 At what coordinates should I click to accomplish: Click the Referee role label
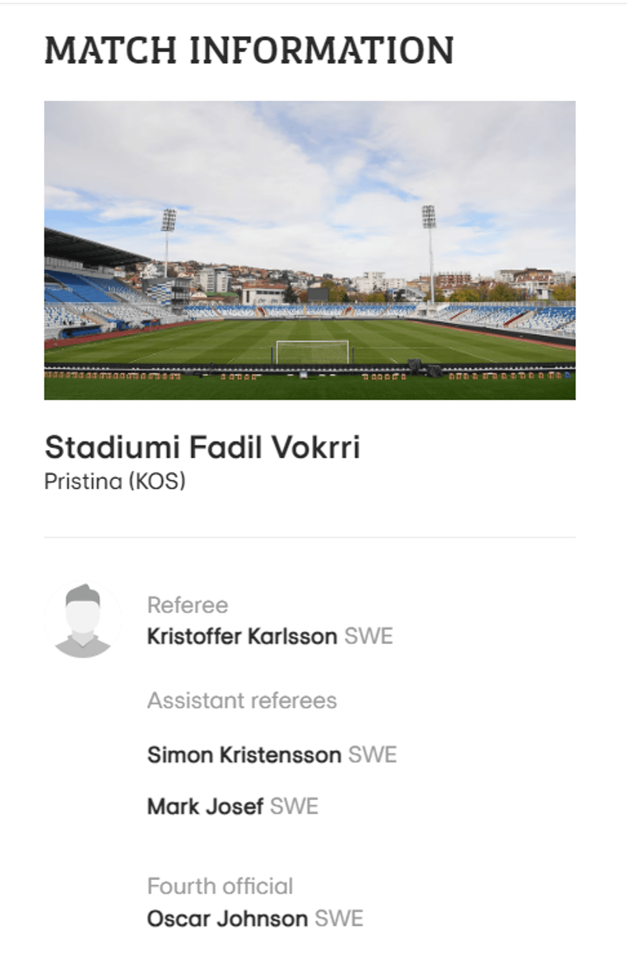coord(187,605)
